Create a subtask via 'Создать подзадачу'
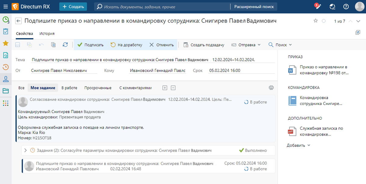Screen dimensions: 366x184 click(203, 45)
